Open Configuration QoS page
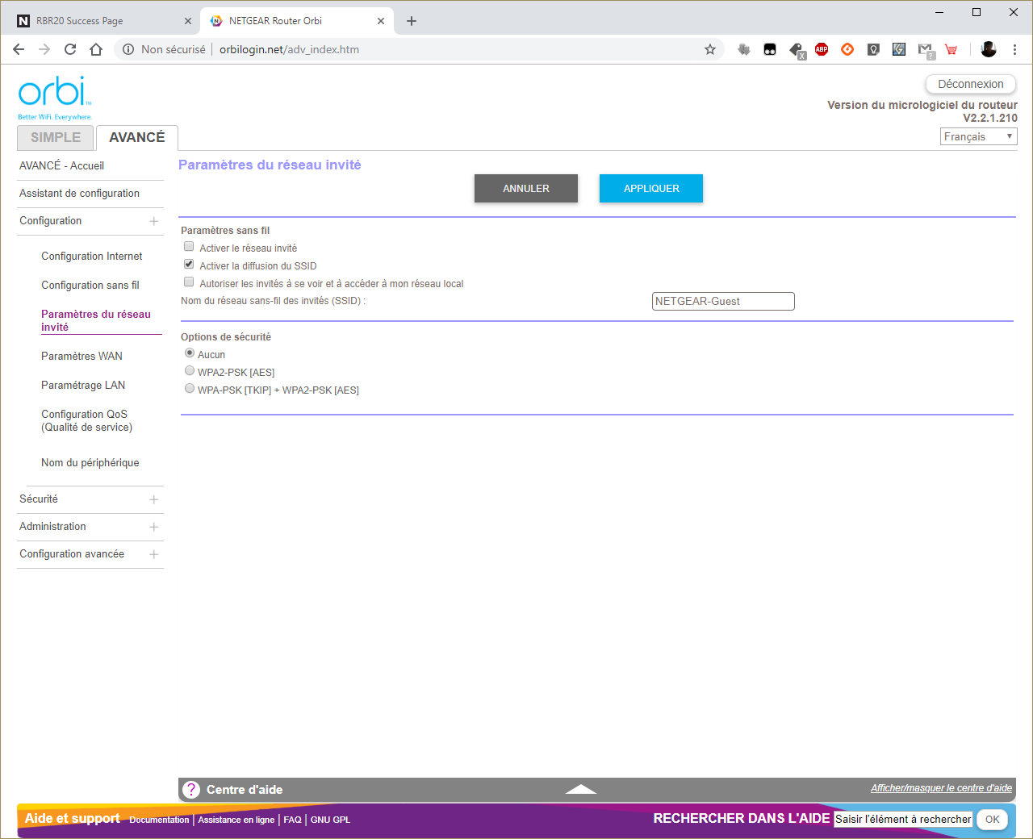Image resolution: width=1033 pixels, height=839 pixels. pos(87,420)
